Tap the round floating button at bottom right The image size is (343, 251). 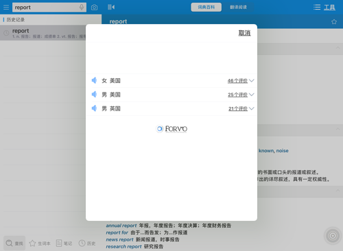333,236
